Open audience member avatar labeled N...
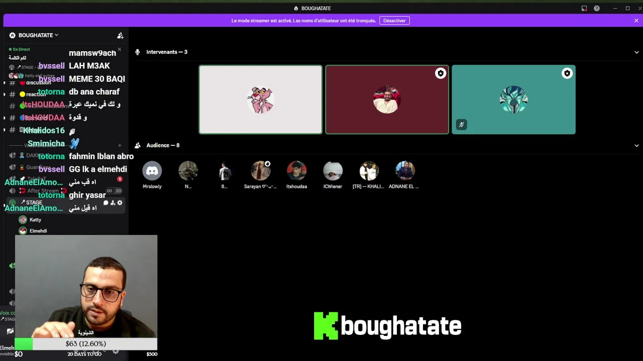Screen dimensions: 643x361 point(188,171)
